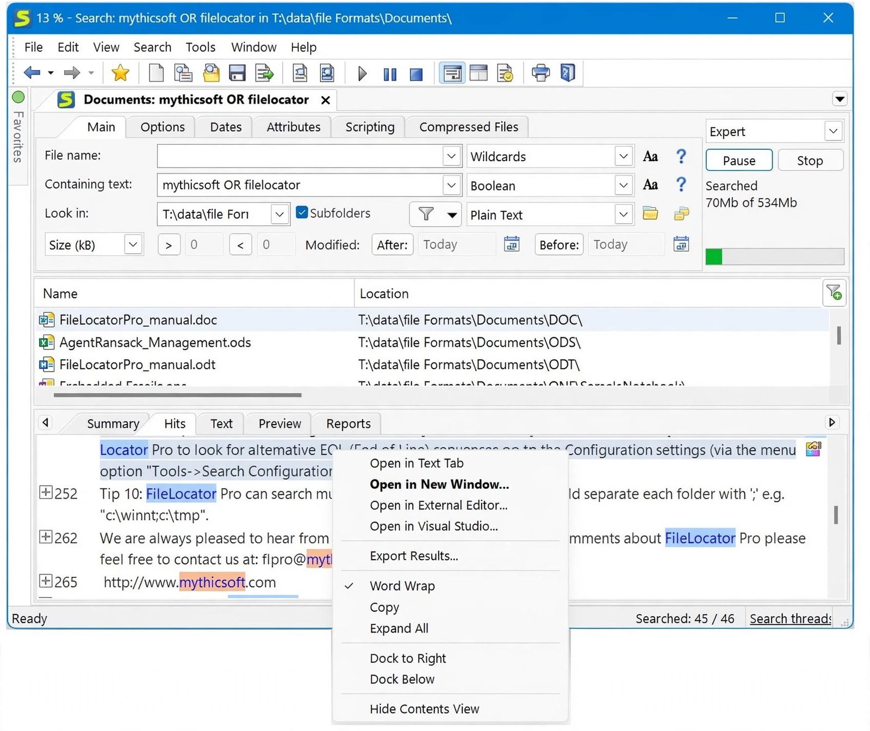Open the Tools menu
The width and height of the screenshot is (870, 731).
click(201, 47)
